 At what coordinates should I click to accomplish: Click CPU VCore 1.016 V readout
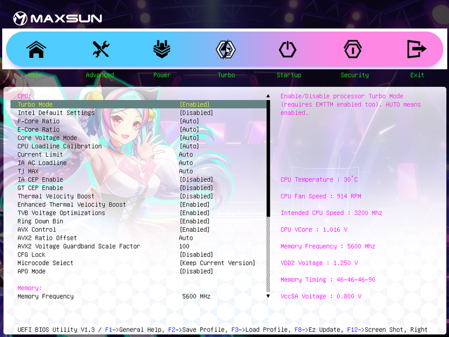tap(314, 229)
